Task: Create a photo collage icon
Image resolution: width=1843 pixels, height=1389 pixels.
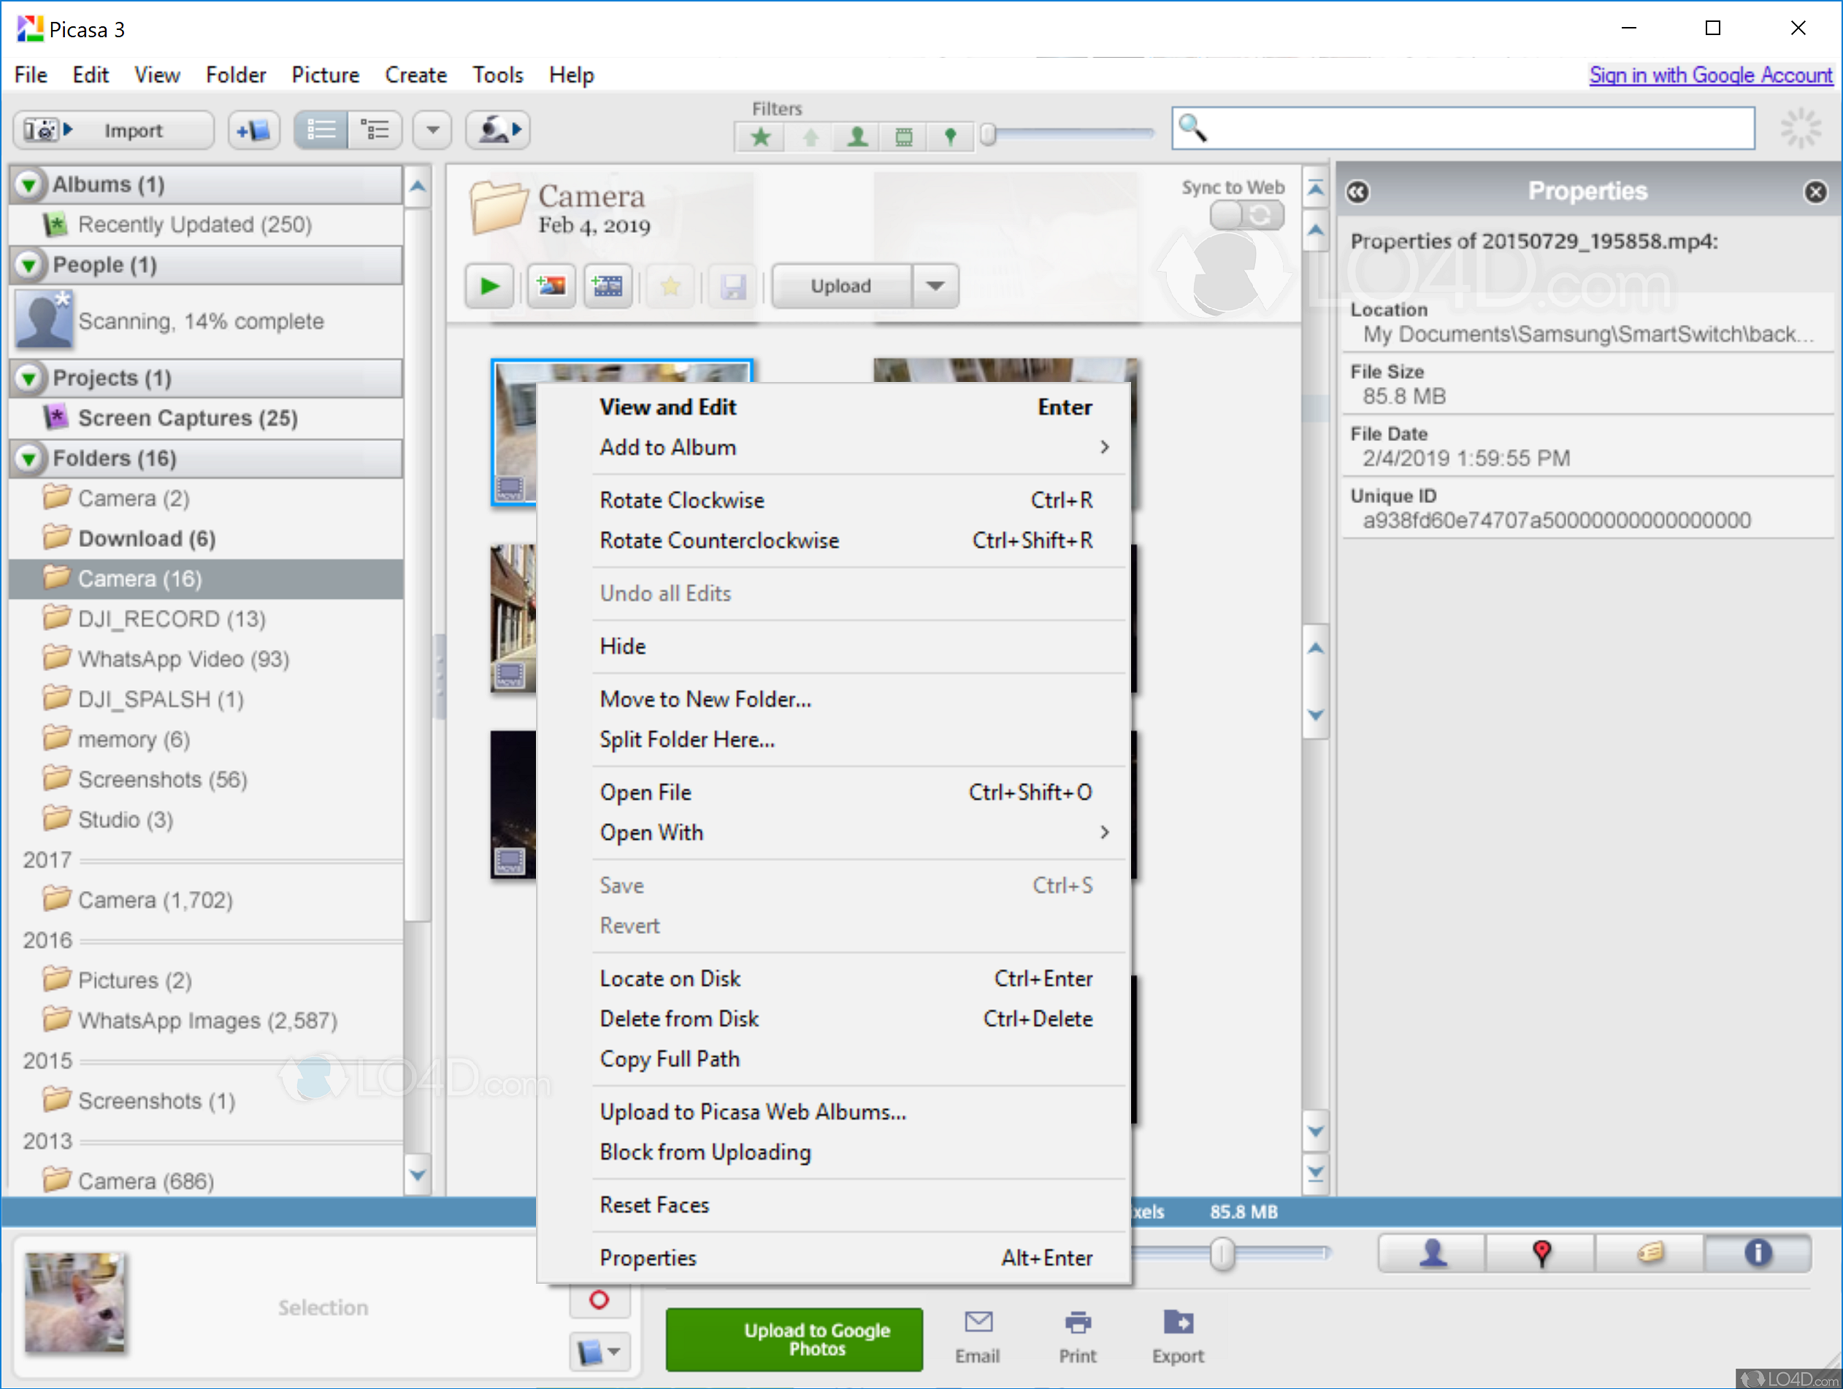Action: point(551,286)
